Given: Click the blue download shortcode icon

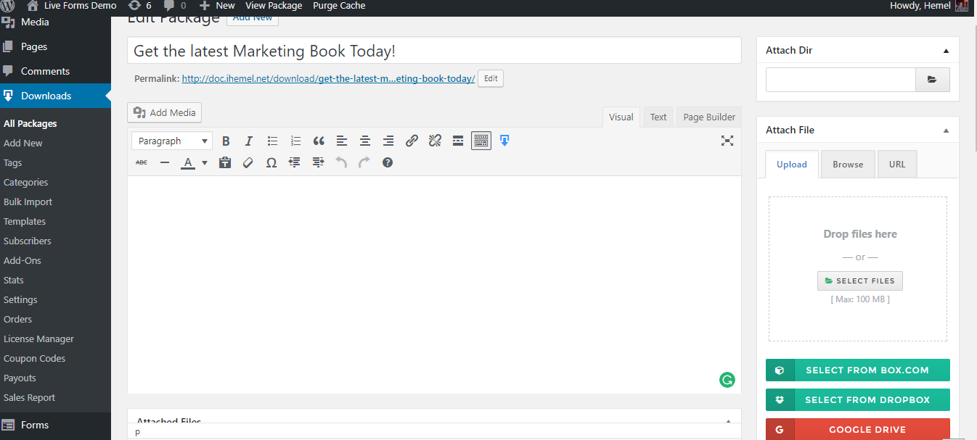Looking at the screenshot, I should pyautogui.click(x=504, y=141).
